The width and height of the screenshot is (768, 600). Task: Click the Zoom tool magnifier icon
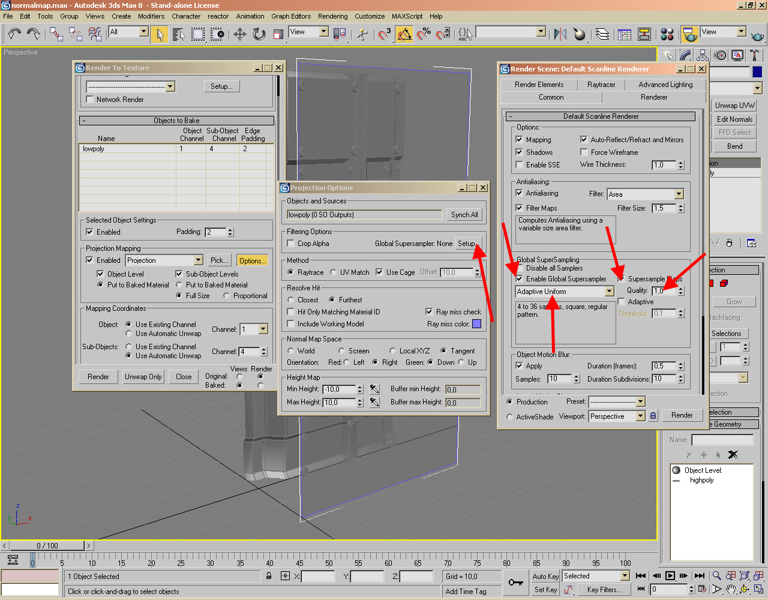(x=716, y=576)
